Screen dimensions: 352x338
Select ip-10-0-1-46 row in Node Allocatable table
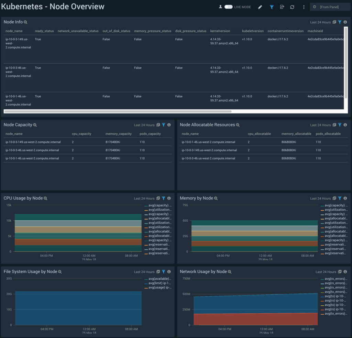[264, 142]
